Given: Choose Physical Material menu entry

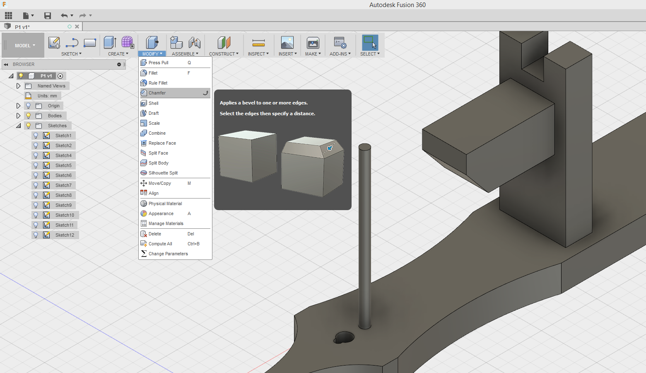Looking at the screenshot, I should click(175, 203).
